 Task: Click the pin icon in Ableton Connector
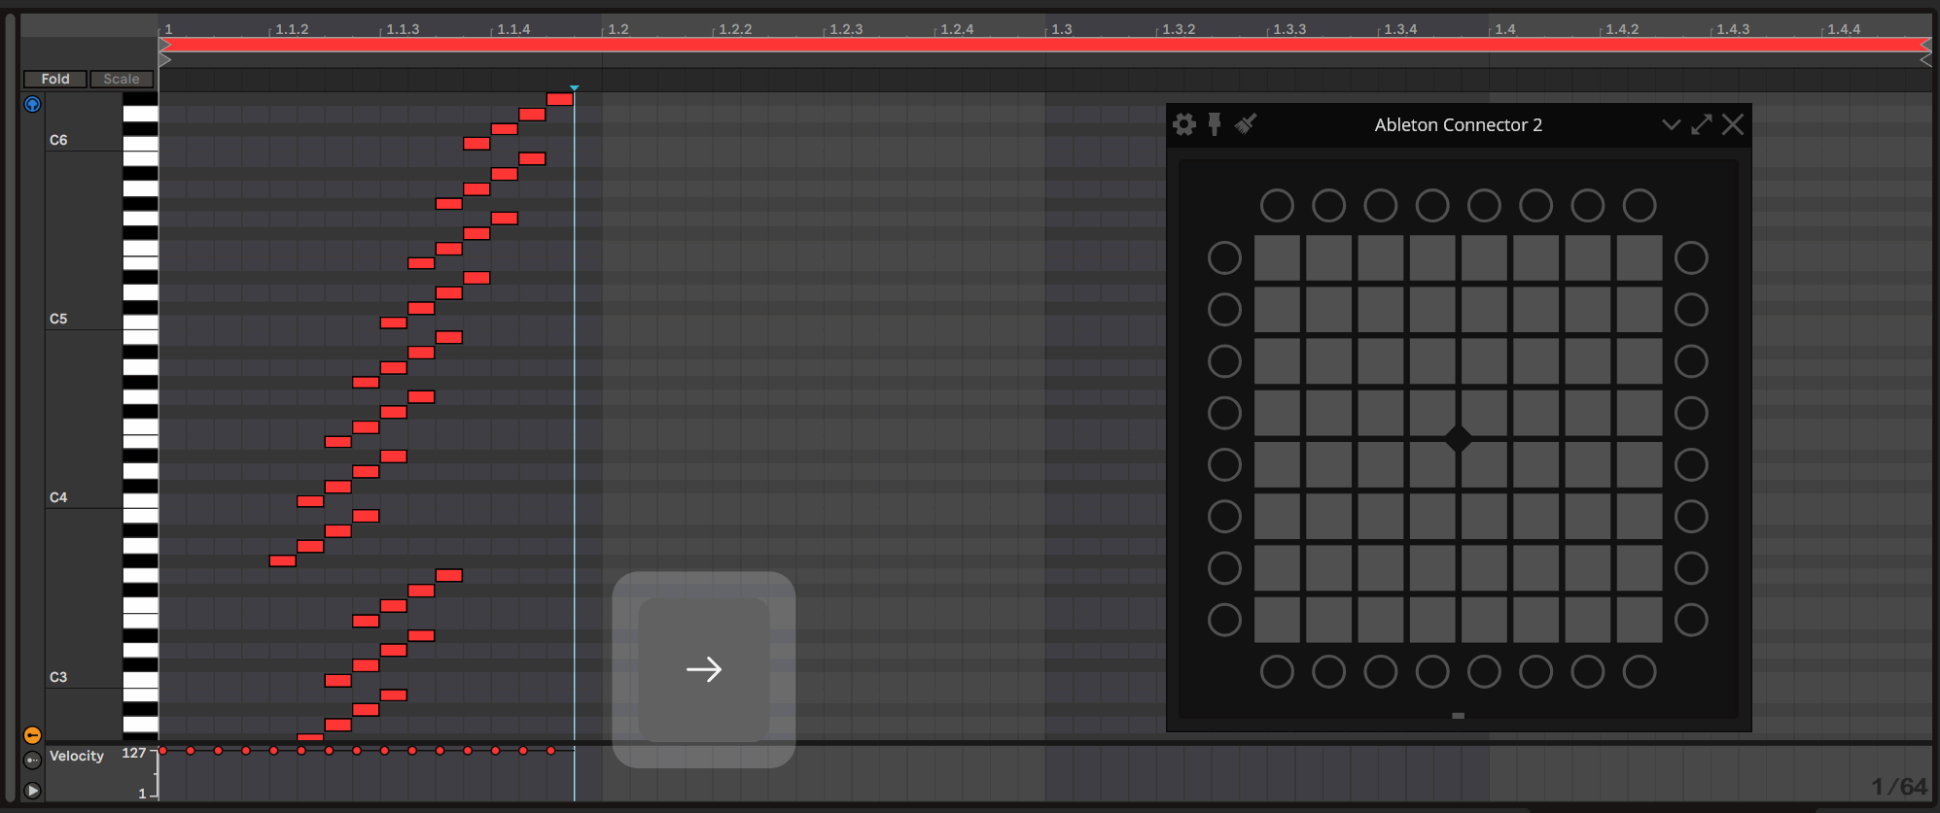1215,124
